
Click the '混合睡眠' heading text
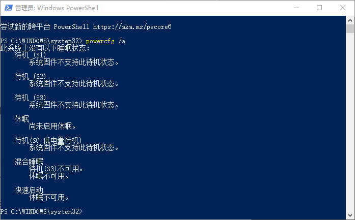[29, 162]
